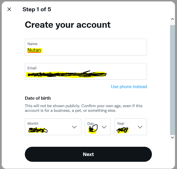The image size is (177, 169).
Task: Click the Day field chevron arrow
Action: coord(104,127)
